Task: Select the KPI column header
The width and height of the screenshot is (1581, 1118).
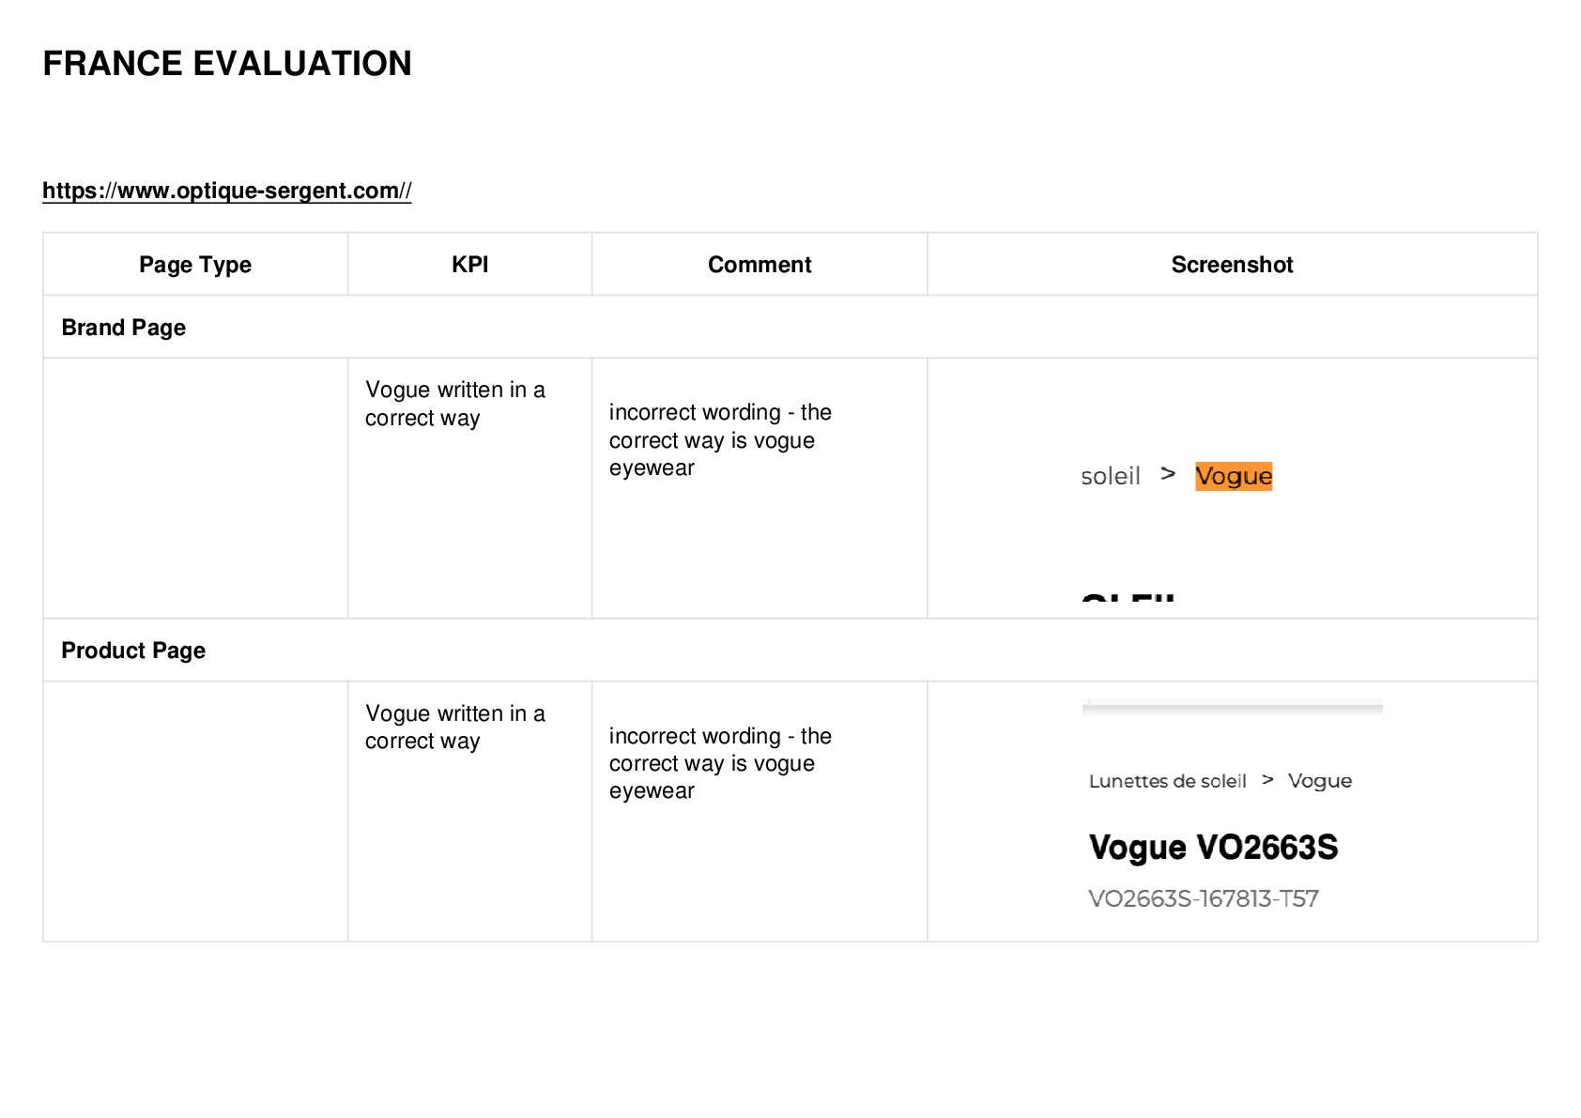Action: click(x=469, y=265)
